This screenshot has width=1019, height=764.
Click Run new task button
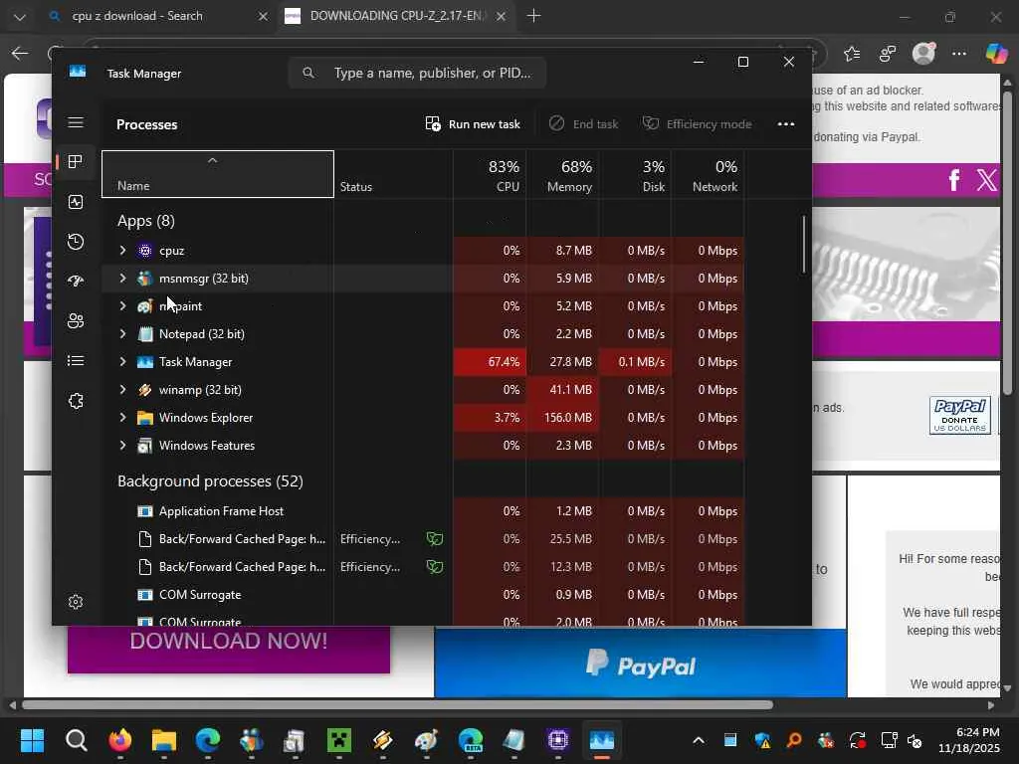coord(473,124)
